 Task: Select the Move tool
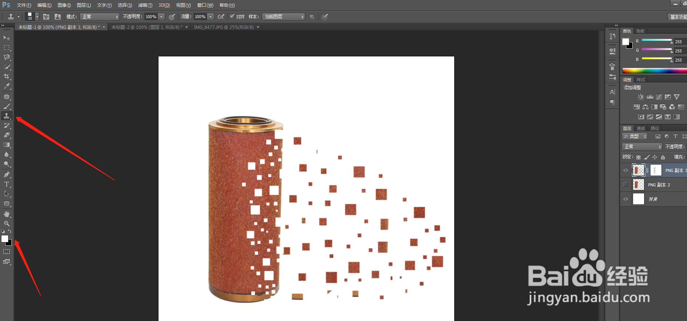[7, 38]
